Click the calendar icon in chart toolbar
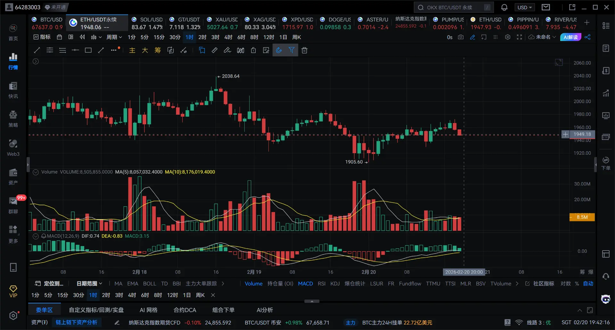 coord(59,37)
